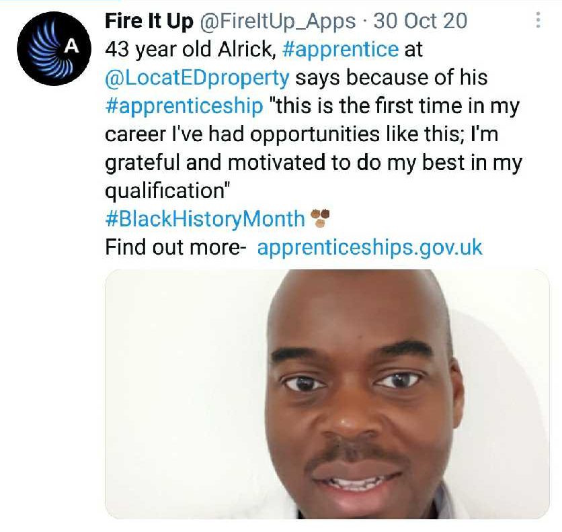This screenshot has width=562, height=532.
Task: Click the phrase 'this is the first time'
Action: click(366, 105)
